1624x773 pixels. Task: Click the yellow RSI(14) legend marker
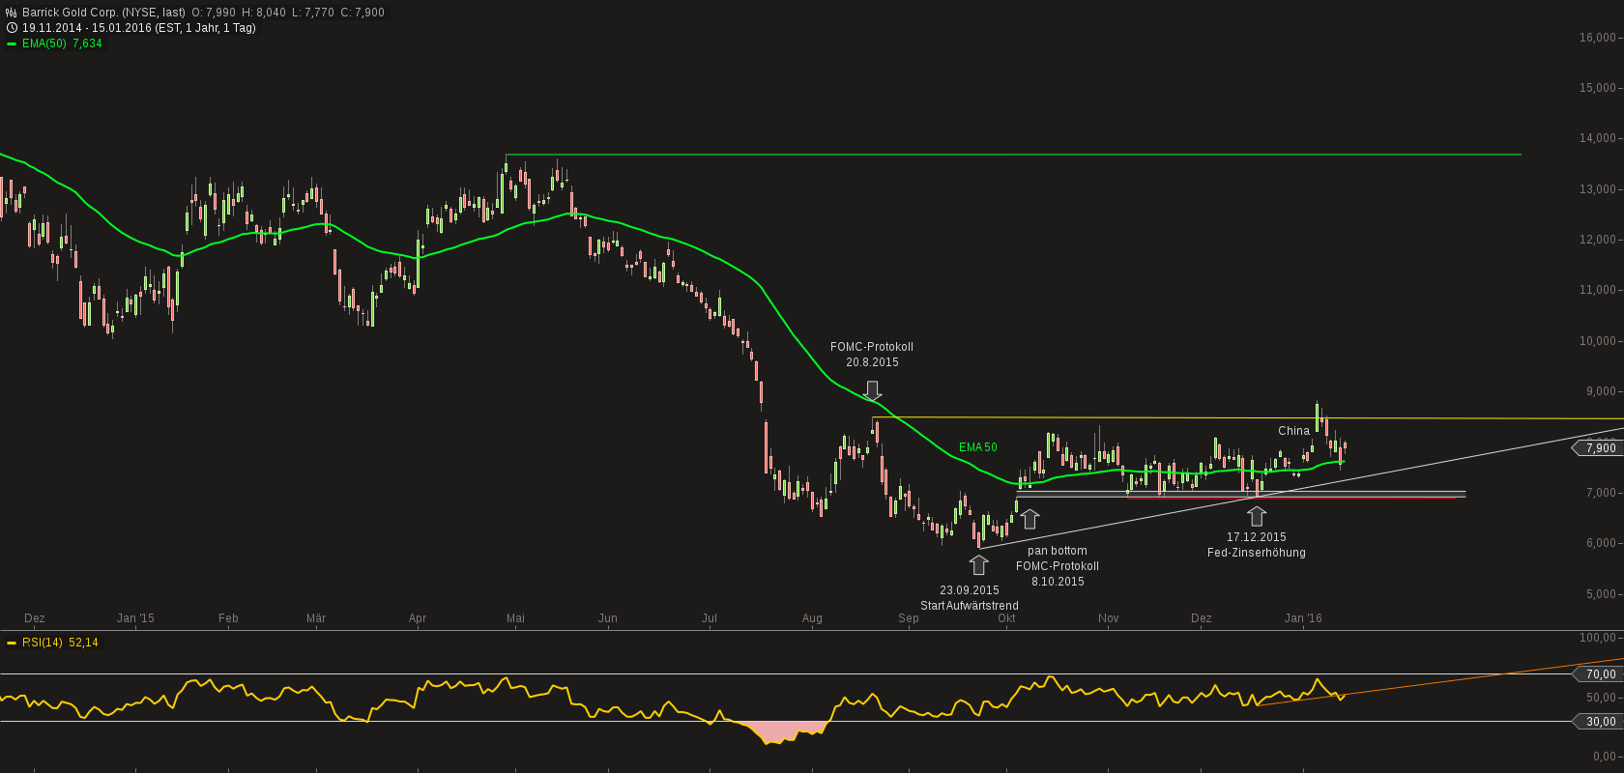12,643
